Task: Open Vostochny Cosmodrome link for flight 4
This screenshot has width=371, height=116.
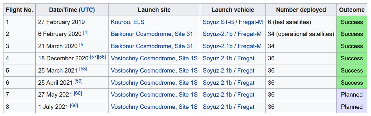Action: click(x=143, y=59)
